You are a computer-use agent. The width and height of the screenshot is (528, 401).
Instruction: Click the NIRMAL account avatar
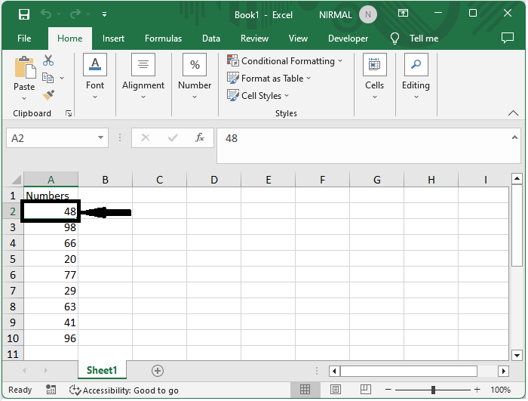368,14
